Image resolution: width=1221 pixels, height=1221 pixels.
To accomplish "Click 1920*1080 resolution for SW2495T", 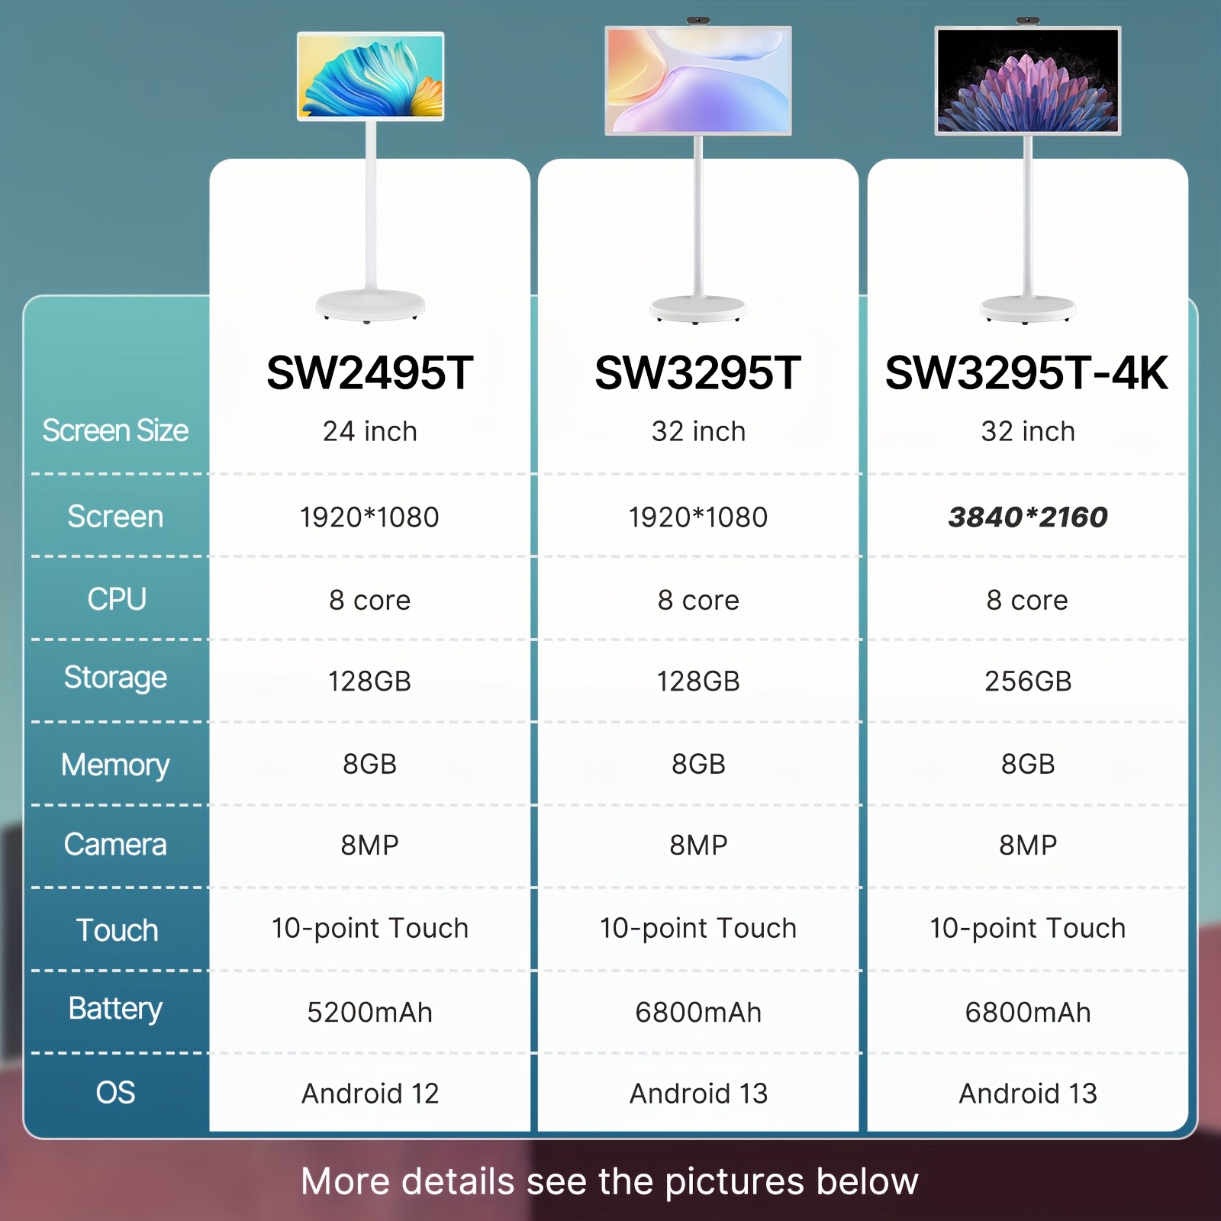I will [x=369, y=517].
